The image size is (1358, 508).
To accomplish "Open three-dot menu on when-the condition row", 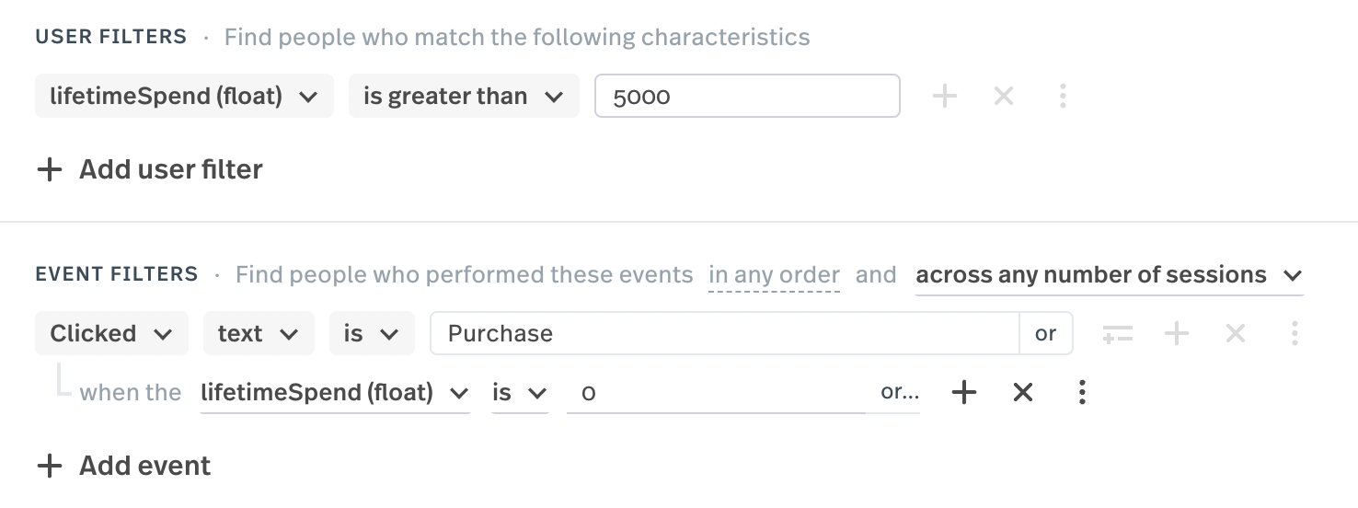I will point(1082,393).
